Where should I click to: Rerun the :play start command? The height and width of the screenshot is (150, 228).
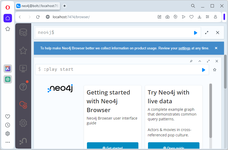coord(203,70)
